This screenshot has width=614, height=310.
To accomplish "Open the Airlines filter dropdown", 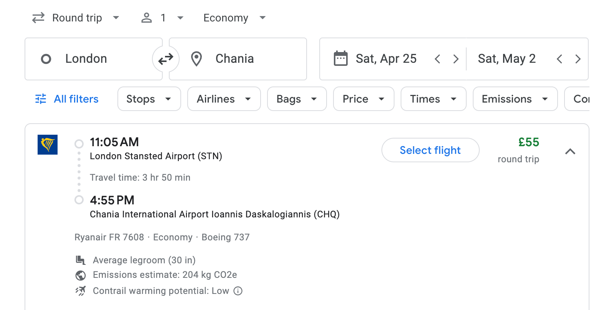I will click(x=224, y=99).
